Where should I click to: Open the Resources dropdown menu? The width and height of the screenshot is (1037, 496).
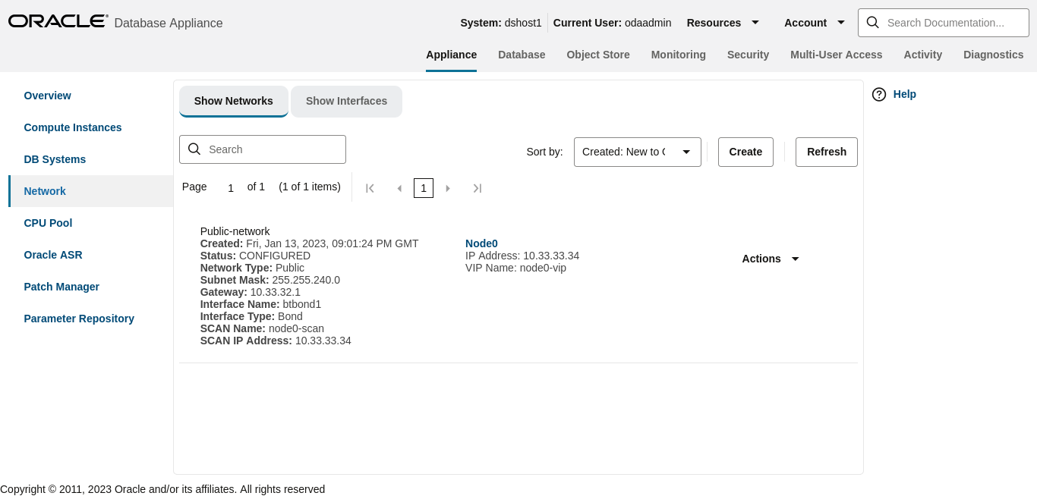723,23
